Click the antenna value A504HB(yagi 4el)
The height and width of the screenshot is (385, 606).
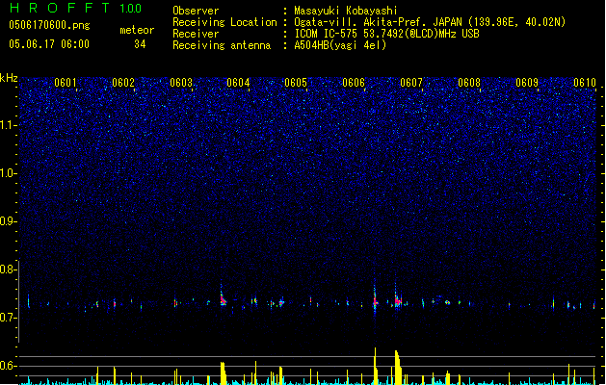point(340,45)
